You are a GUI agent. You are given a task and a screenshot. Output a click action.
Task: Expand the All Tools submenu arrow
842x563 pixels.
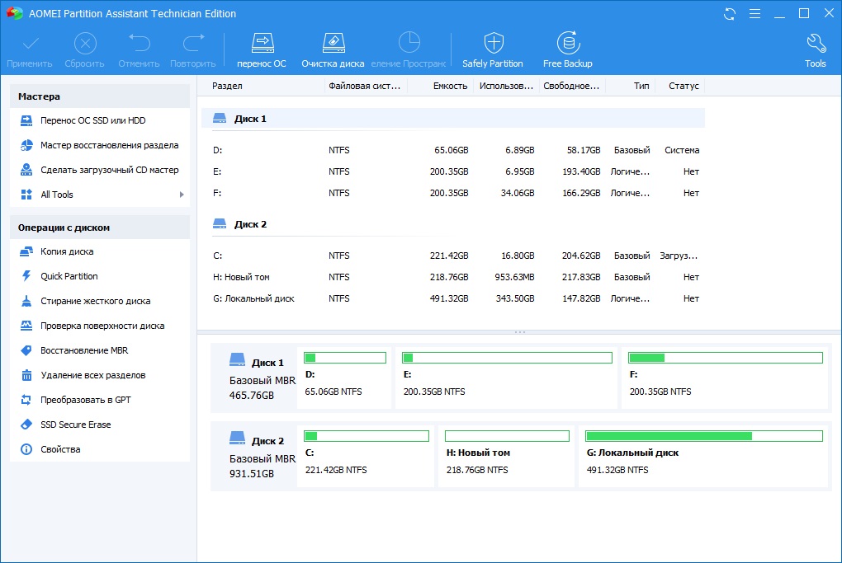182,195
